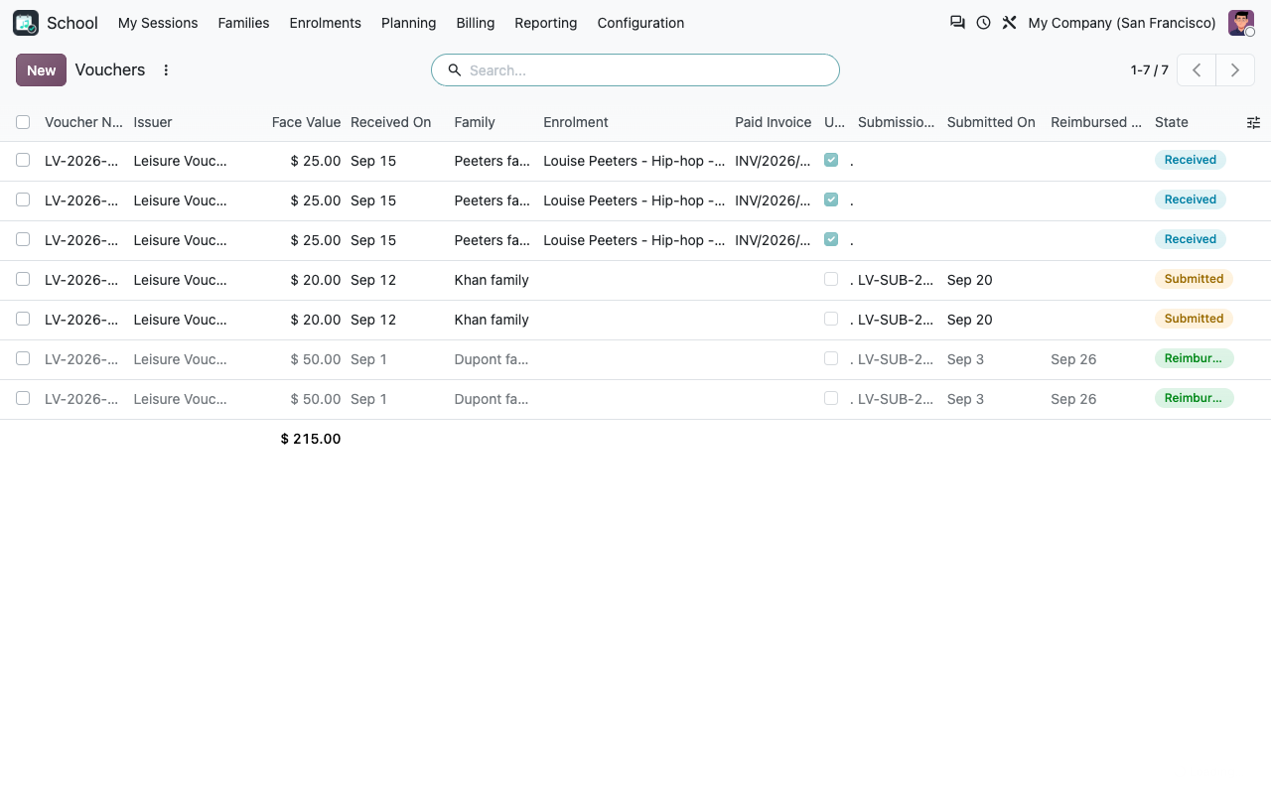Open the My Company (San Francisco) switcher
This screenshot has height=794, width=1271.
(1122, 23)
